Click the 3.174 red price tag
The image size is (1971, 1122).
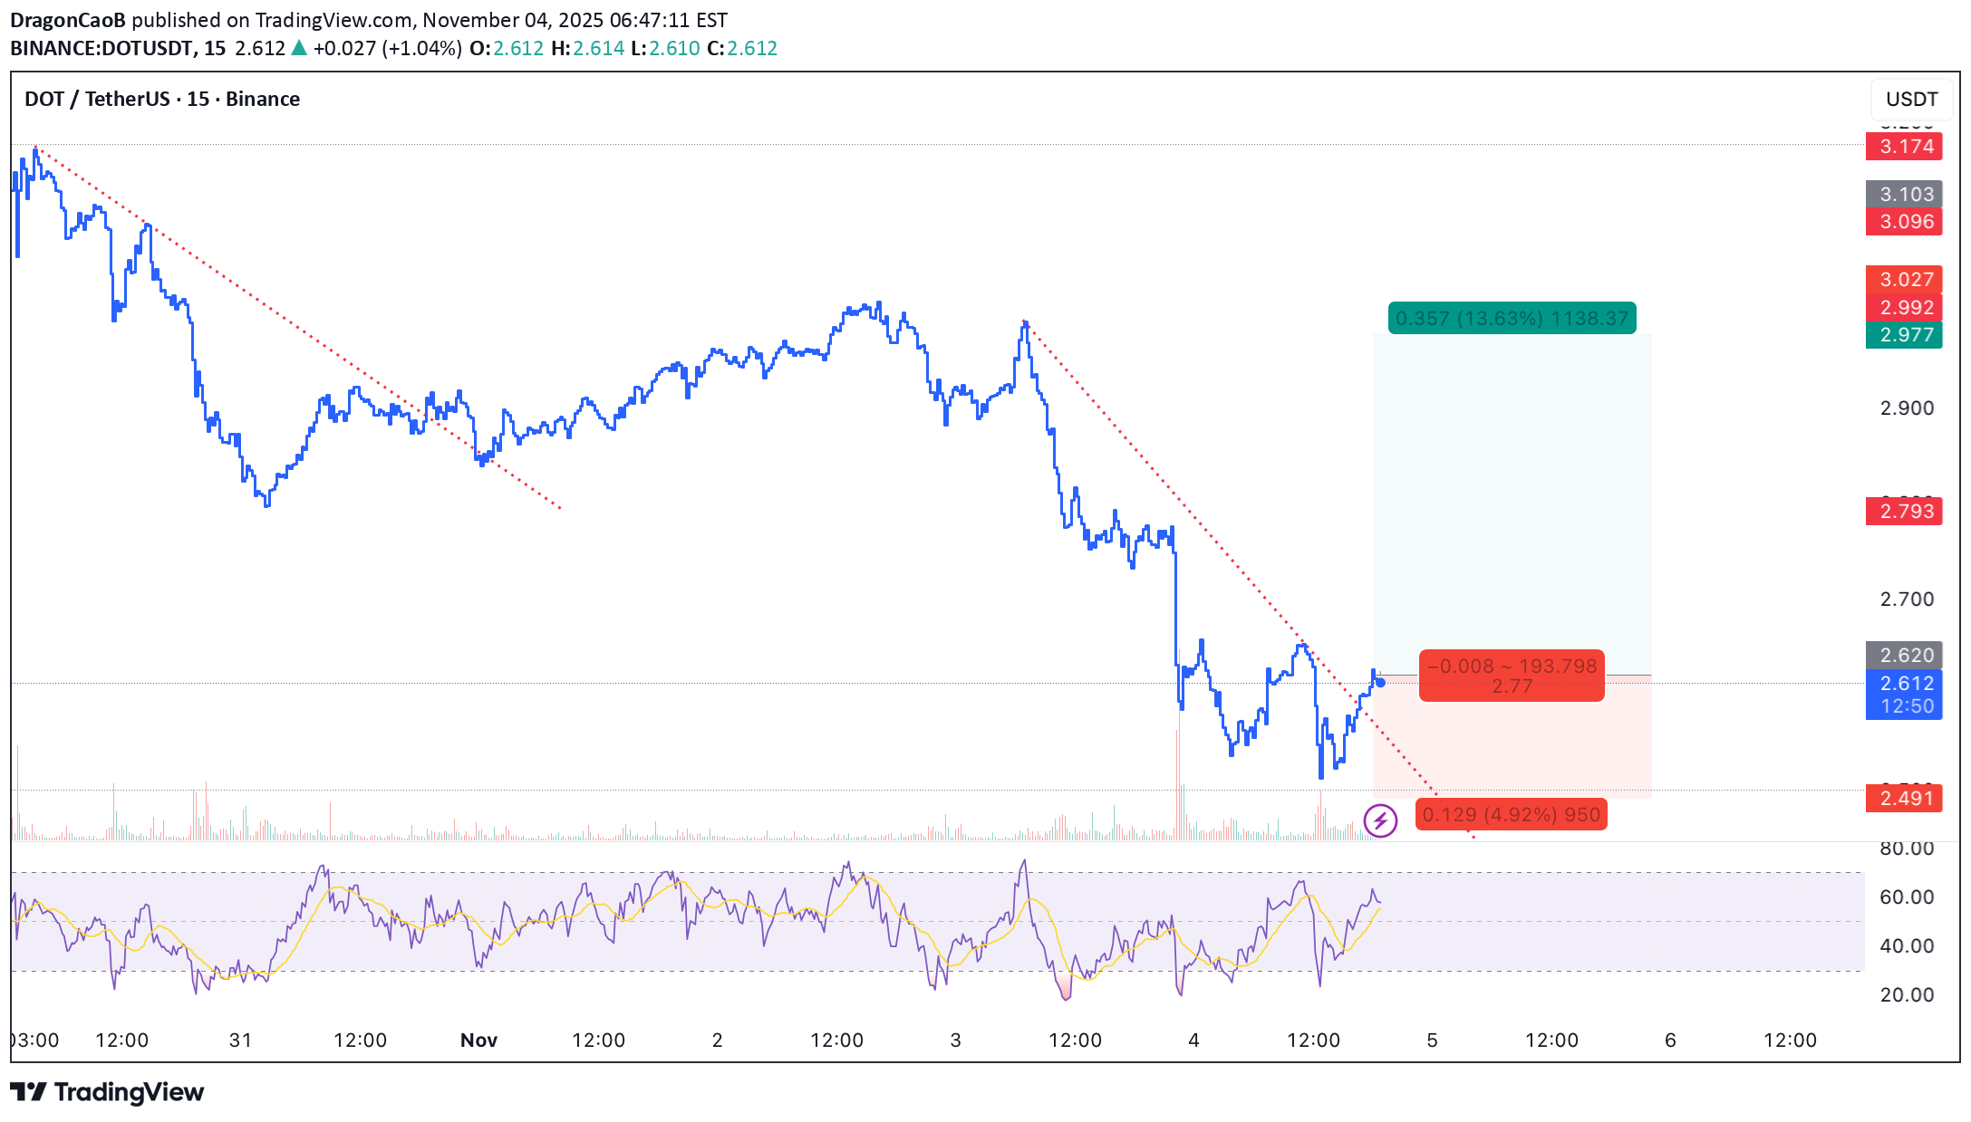pos(1904,147)
